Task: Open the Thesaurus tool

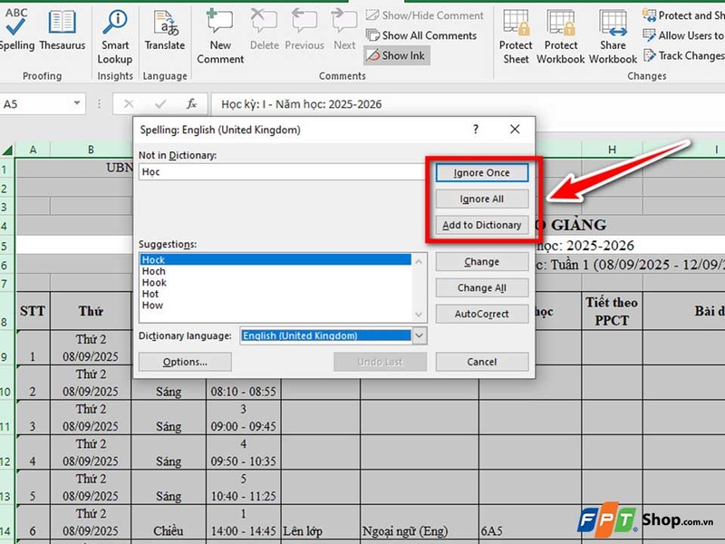Action: pos(63,28)
